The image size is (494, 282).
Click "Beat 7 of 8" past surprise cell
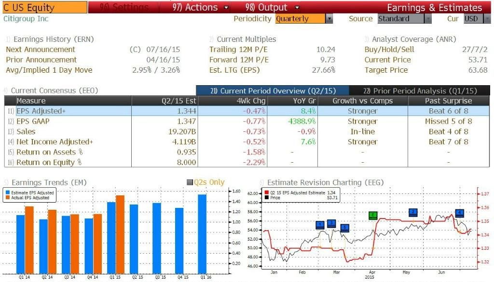[449, 142]
